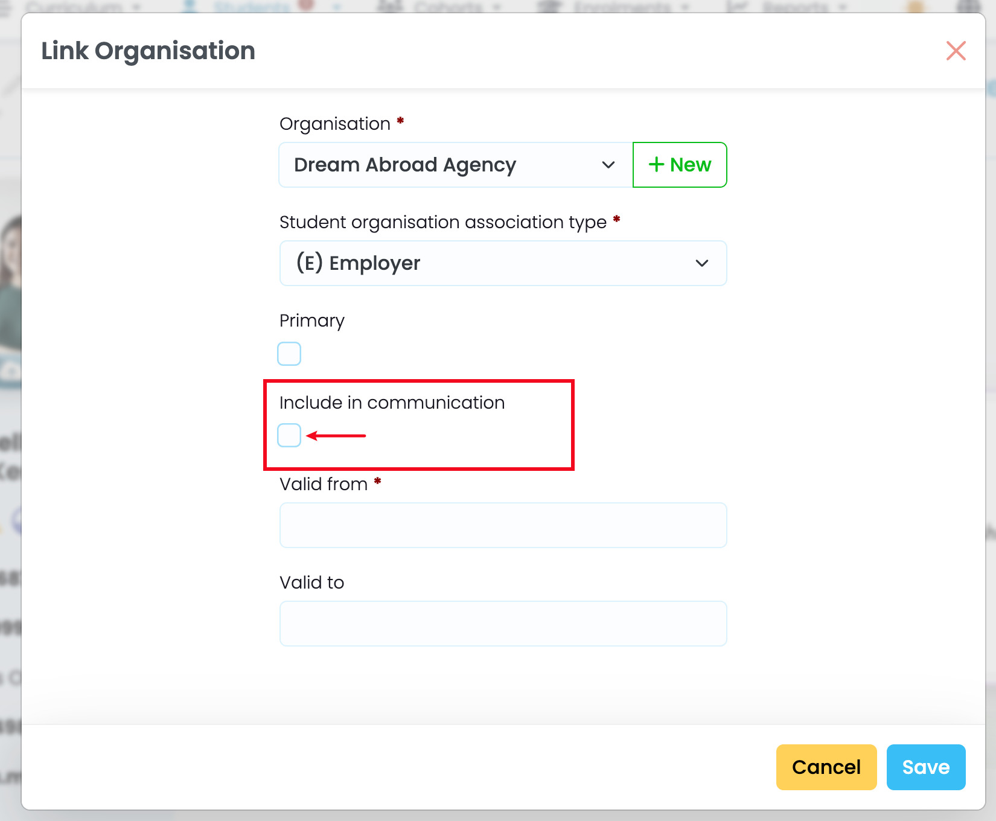Create a new organisation with New button

(680, 165)
